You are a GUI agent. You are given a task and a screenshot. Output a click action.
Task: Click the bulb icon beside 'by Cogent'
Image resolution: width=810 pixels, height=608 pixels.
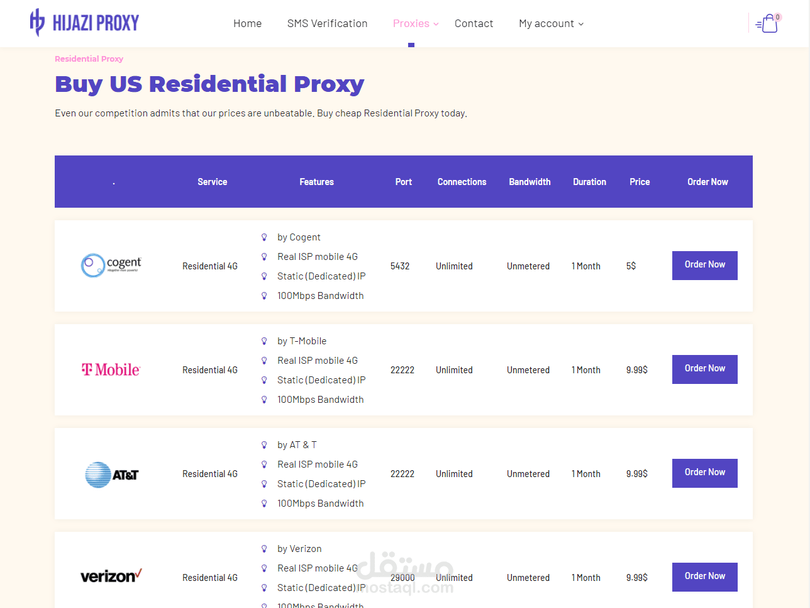pyautogui.click(x=264, y=237)
